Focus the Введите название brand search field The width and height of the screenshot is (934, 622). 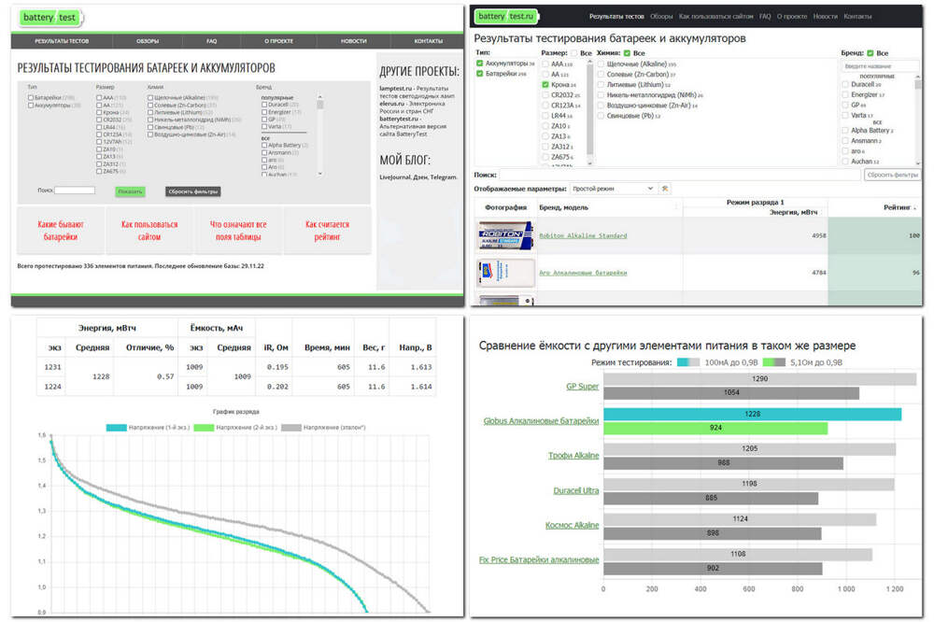[x=880, y=66]
